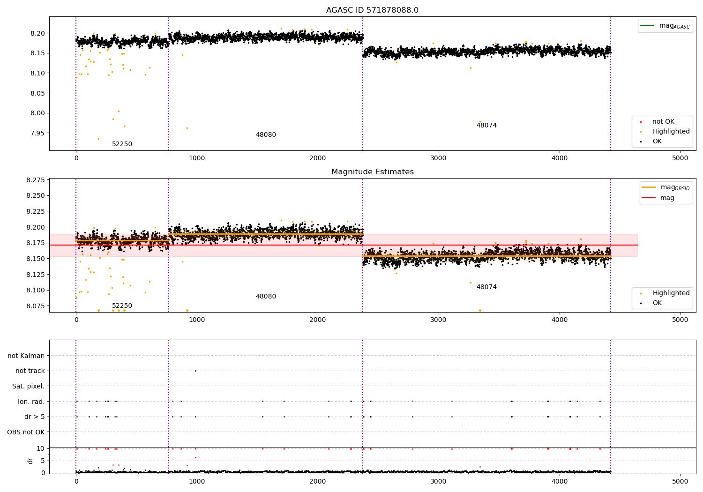Click x-axis tick 2000 under top plot
The height and width of the screenshot is (492, 703).
(x=318, y=158)
